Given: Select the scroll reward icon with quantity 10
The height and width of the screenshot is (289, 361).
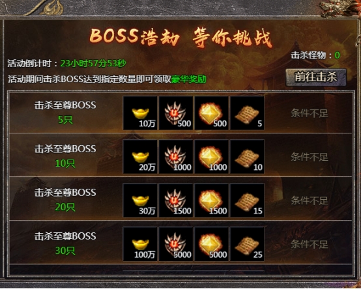Looking at the screenshot, I should [247, 157].
